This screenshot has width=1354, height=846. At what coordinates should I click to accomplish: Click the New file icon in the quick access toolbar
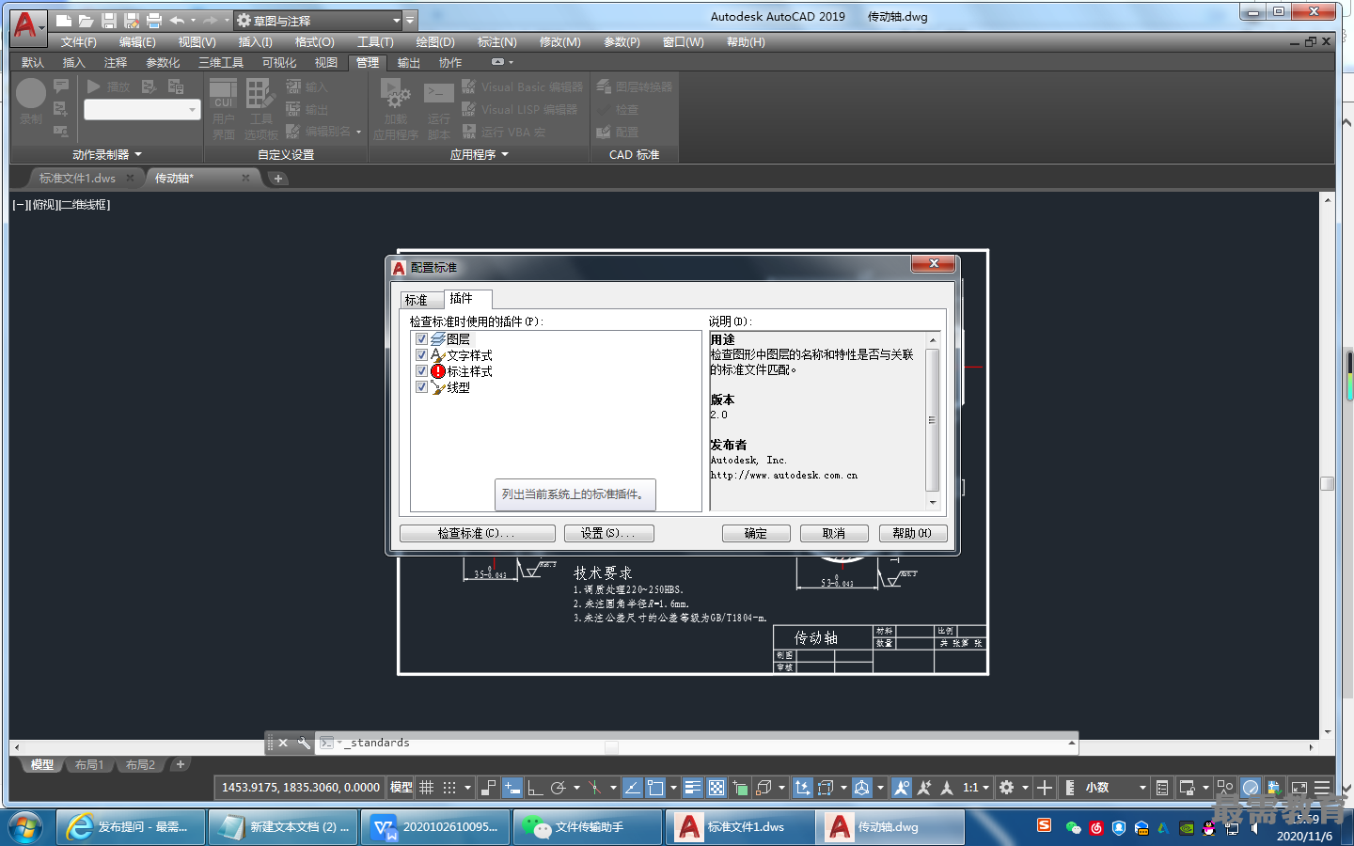(63, 21)
